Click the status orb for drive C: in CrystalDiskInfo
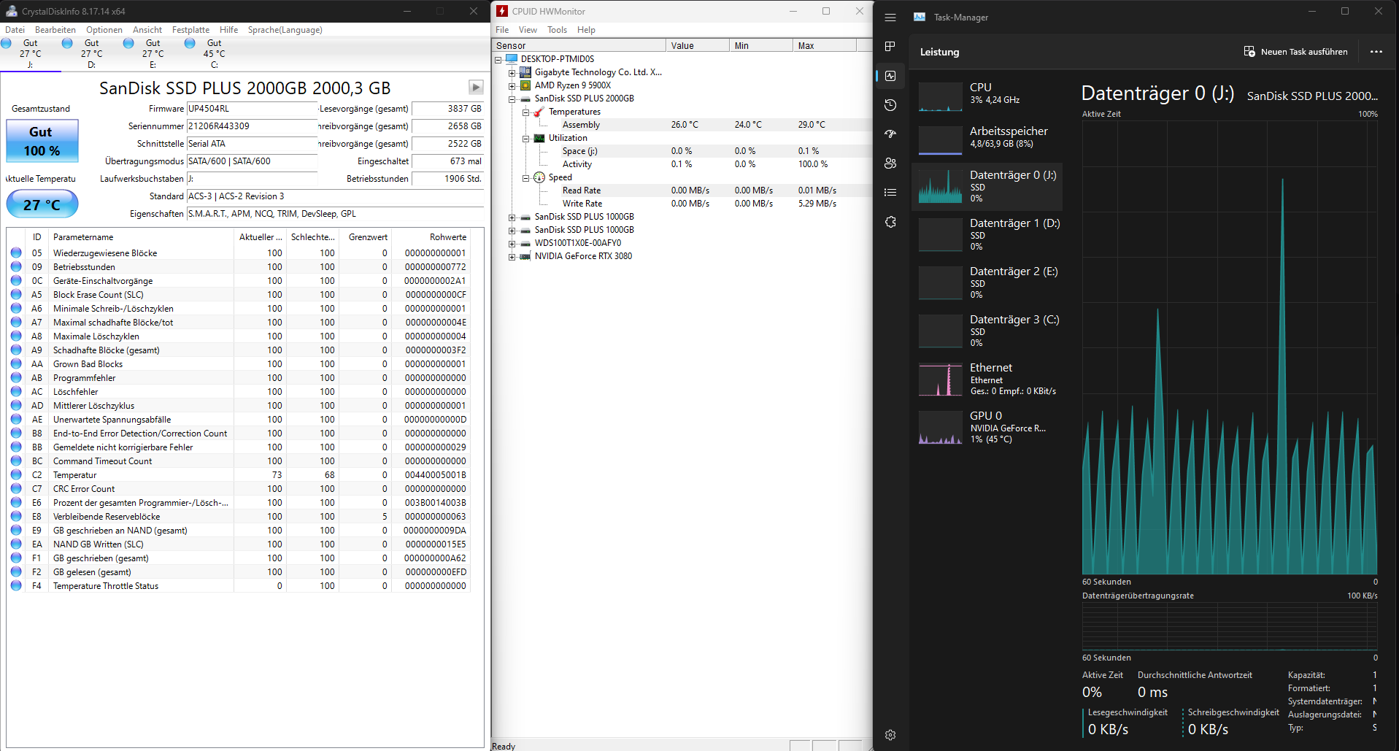 (x=190, y=43)
